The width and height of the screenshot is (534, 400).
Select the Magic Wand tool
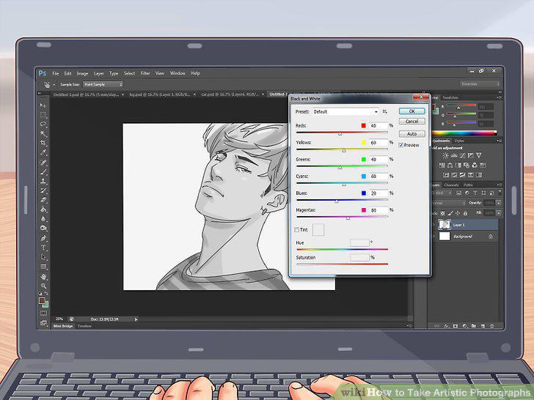[x=43, y=133]
